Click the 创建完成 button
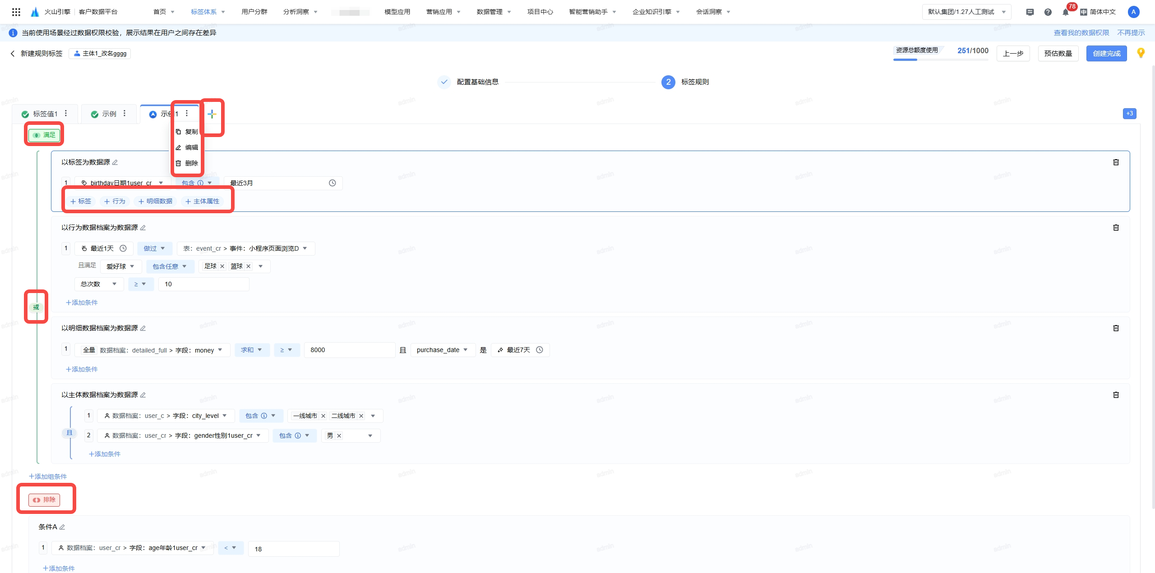 pos(1106,54)
